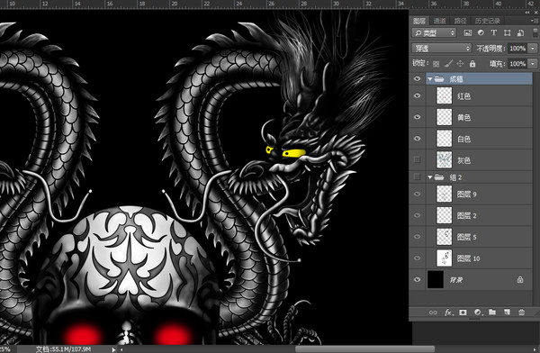Open the opacity slider dropdown arrow
The image size is (540, 353).
pos(533,49)
